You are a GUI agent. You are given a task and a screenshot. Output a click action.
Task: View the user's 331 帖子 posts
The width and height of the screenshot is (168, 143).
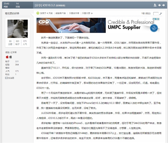[17, 42]
